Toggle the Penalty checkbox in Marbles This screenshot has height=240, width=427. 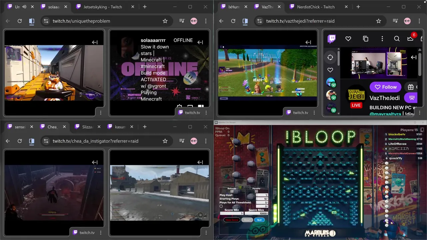(256, 191)
